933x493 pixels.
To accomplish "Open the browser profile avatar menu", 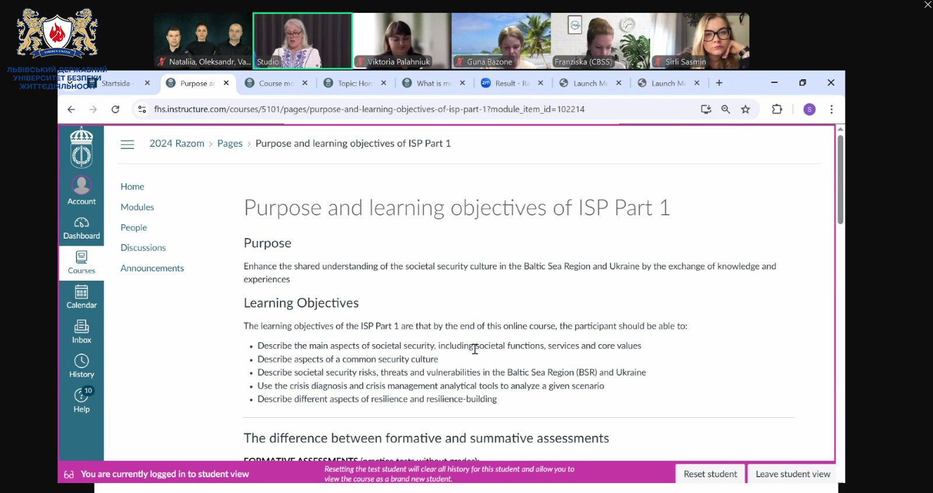I will tap(809, 109).
